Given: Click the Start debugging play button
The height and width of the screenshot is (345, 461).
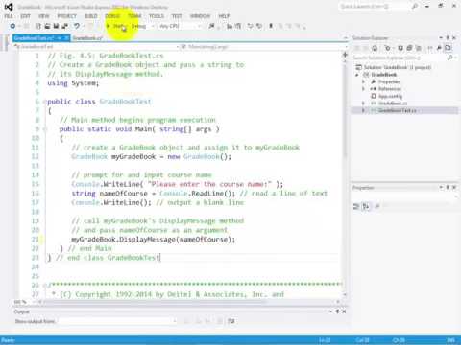Looking at the screenshot, I should tap(109, 26).
